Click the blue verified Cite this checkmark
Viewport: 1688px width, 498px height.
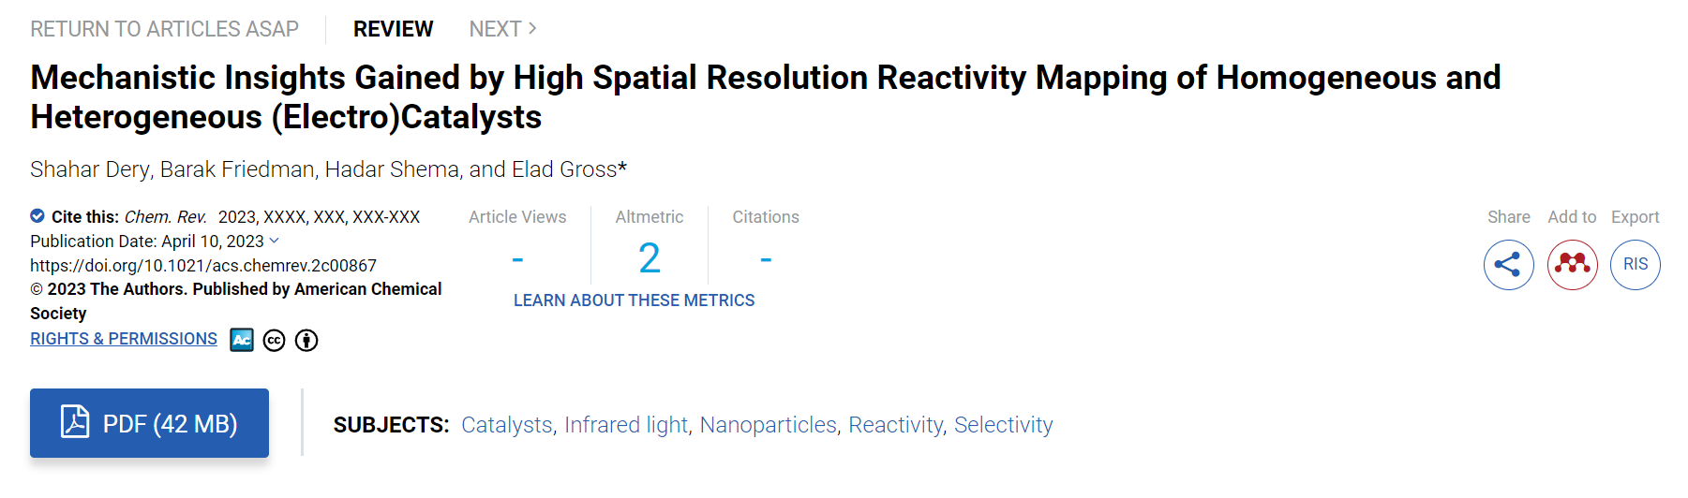[37, 215]
